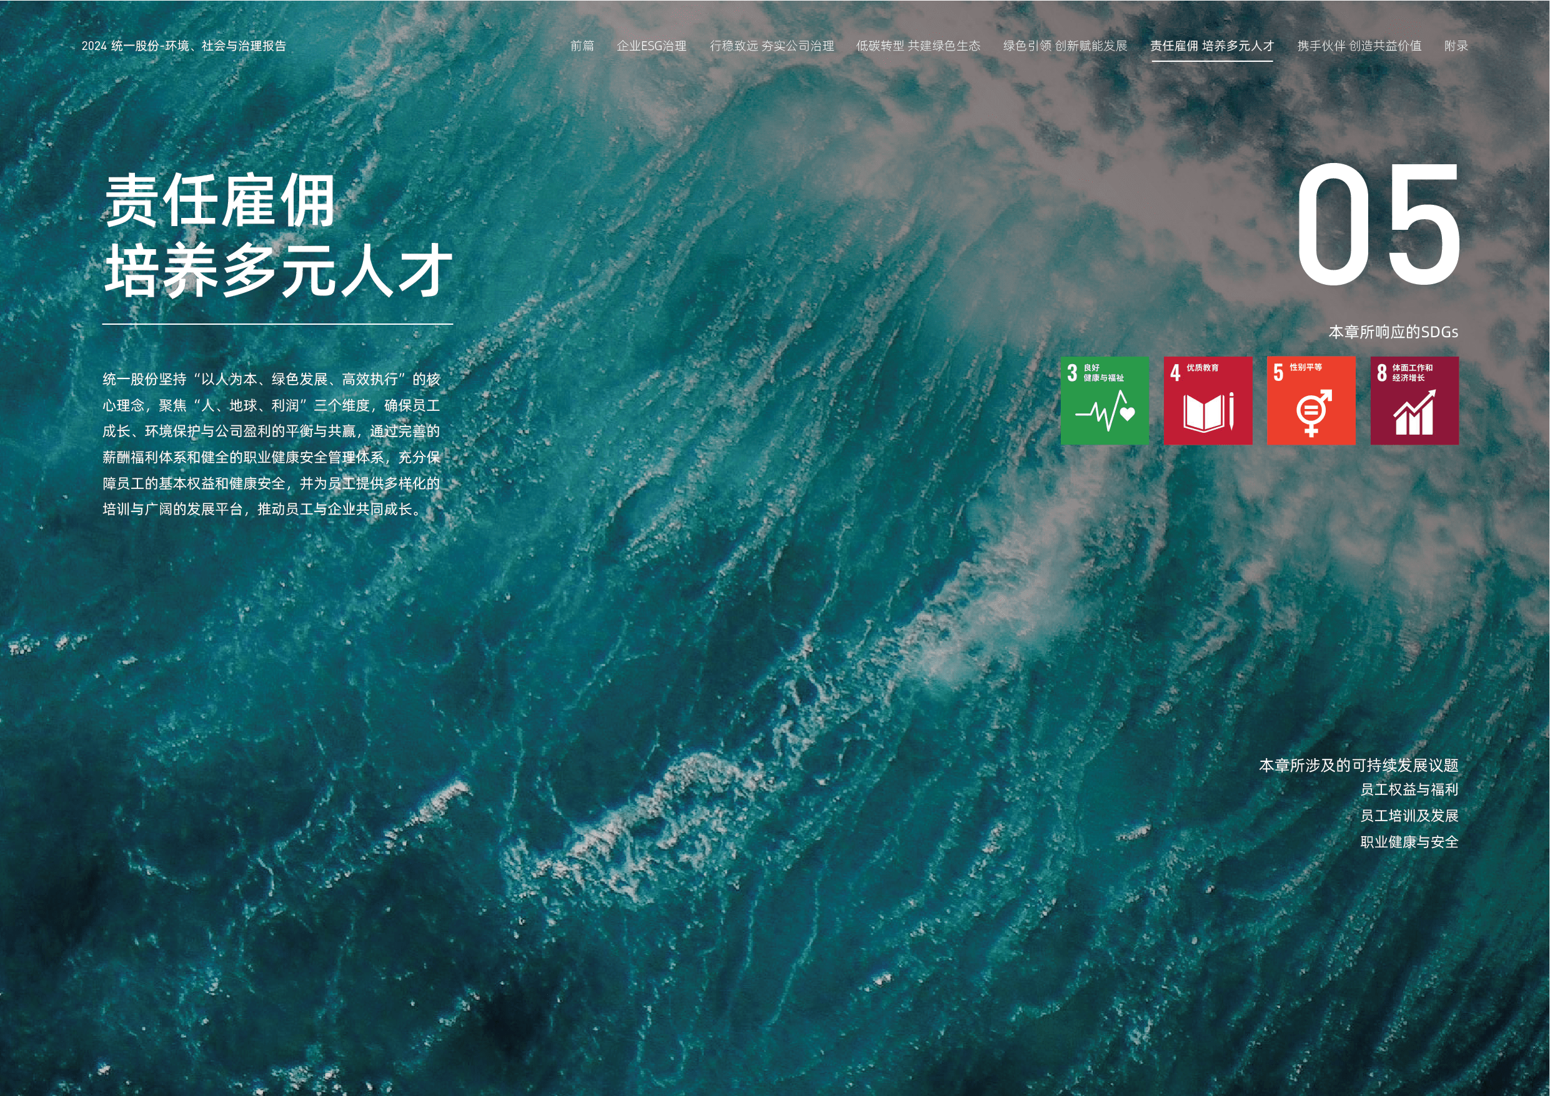Click the report title 2024 统一股份 header
The width and height of the screenshot is (1550, 1096).
pyautogui.click(x=184, y=46)
